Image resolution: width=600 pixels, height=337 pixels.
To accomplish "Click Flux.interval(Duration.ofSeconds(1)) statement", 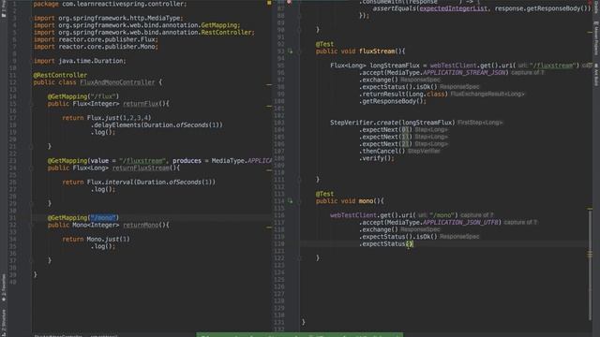I will pos(139,183).
